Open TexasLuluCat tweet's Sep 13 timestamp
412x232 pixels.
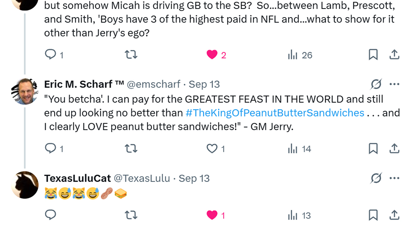pyautogui.click(x=194, y=178)
